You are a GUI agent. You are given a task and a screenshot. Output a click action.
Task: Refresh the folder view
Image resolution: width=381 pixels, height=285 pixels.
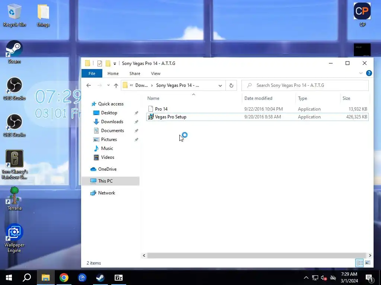231,86
